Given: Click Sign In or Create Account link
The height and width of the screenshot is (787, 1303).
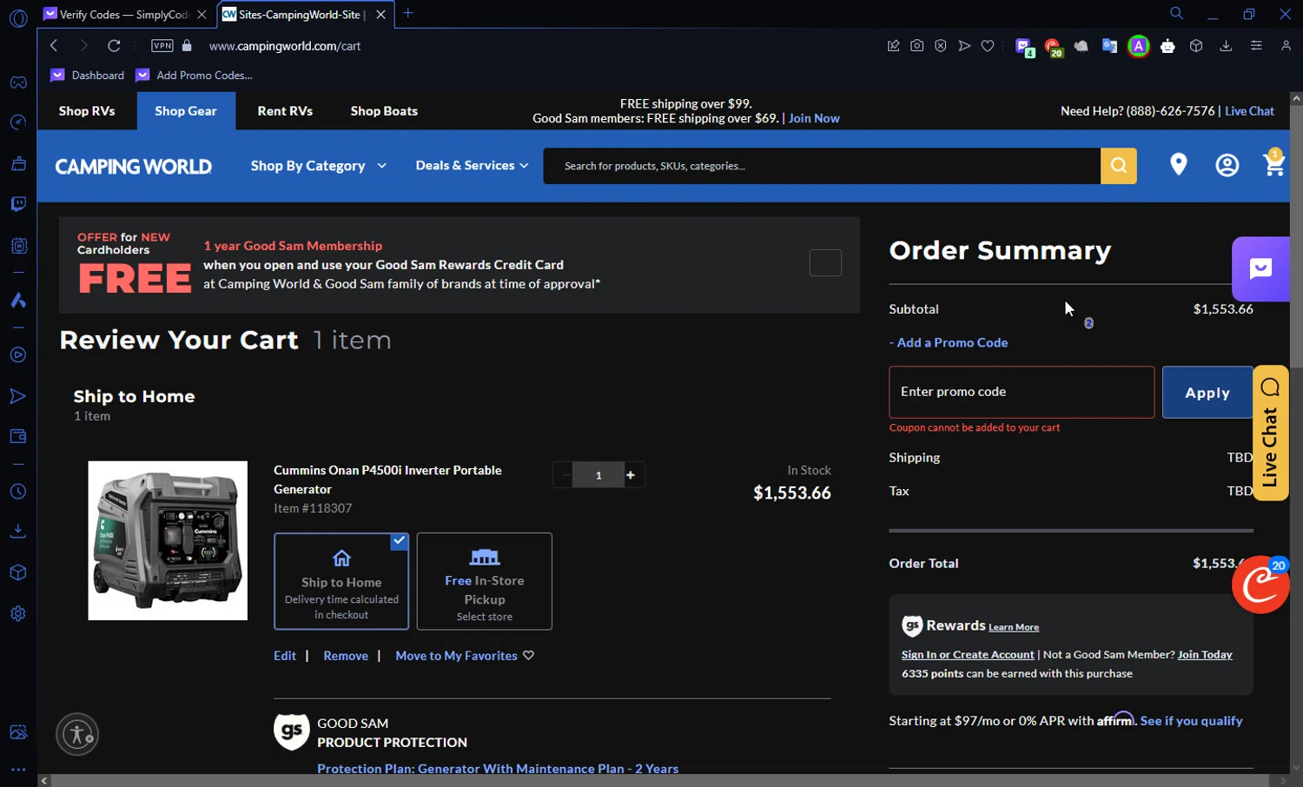Looking at the screenshot, I should point(968,655).
